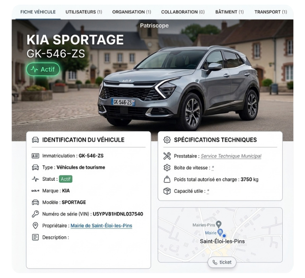The width and height of the screenshot is (305, 278).
Task: Open the Transport (1) tab
Action: coord(271,12)
